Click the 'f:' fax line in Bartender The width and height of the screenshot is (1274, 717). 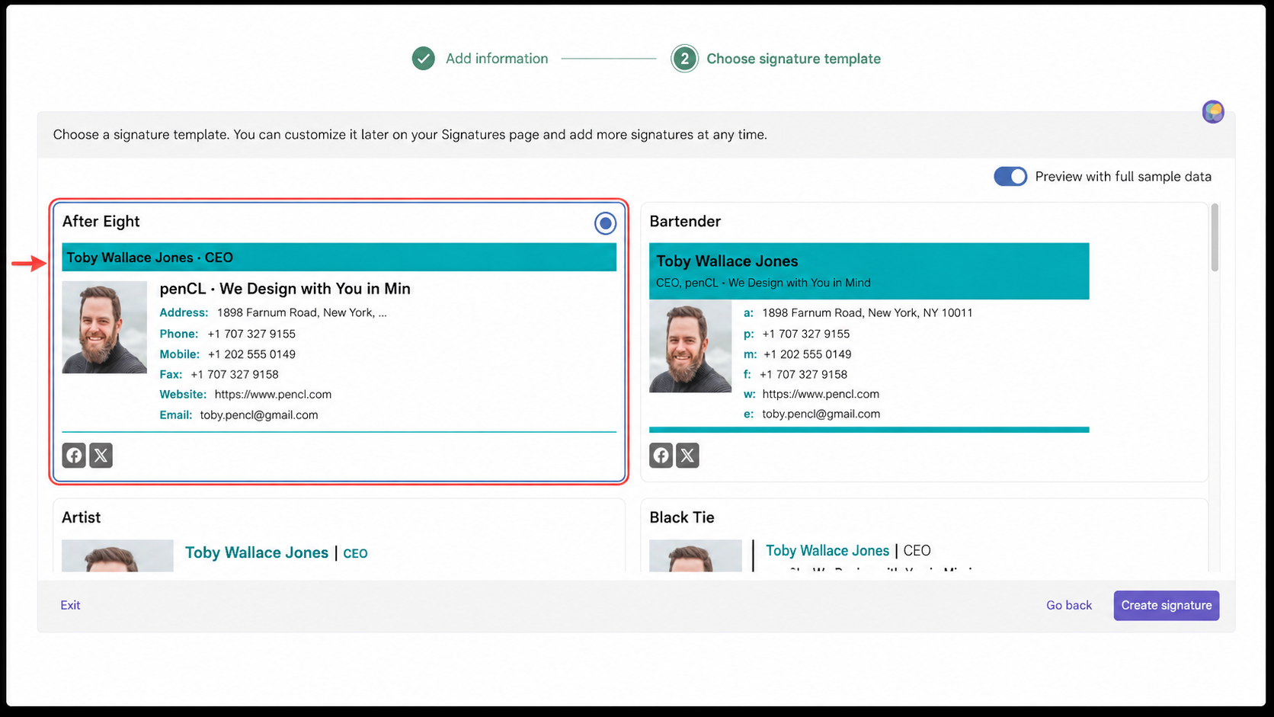[x=795, y=375]
